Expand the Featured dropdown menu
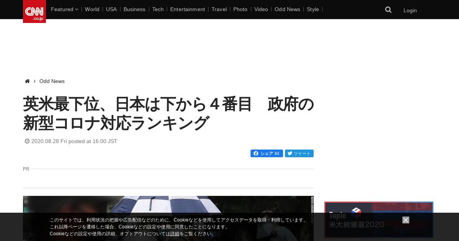 point(64,9)
